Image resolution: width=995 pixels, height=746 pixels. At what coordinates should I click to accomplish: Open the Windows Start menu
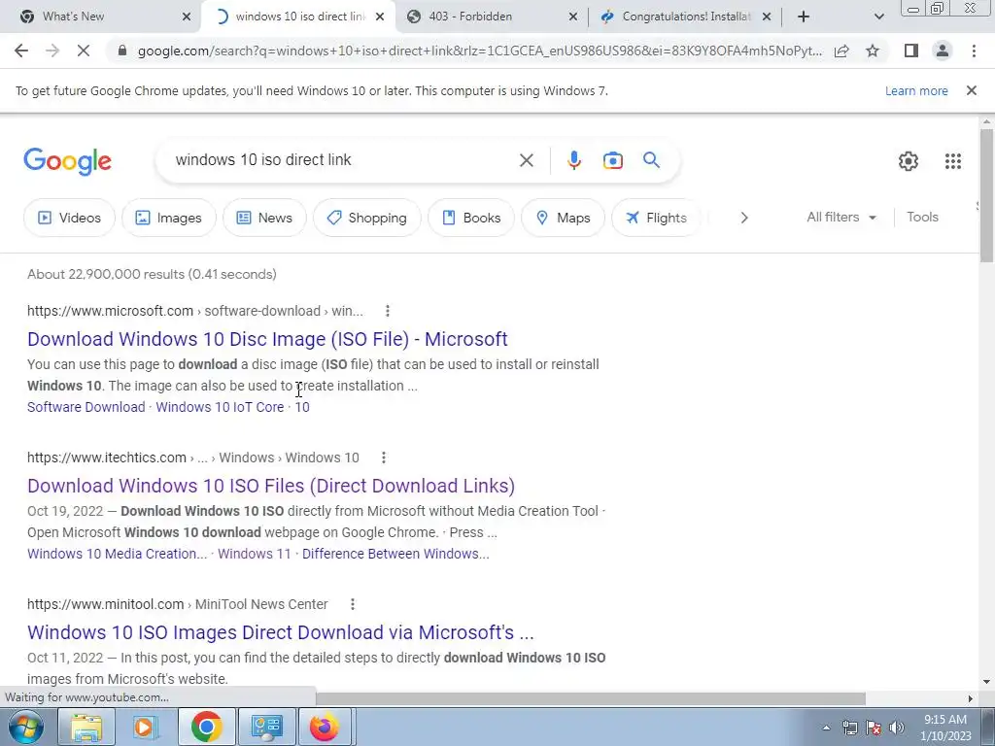click(x=26, y=727)
